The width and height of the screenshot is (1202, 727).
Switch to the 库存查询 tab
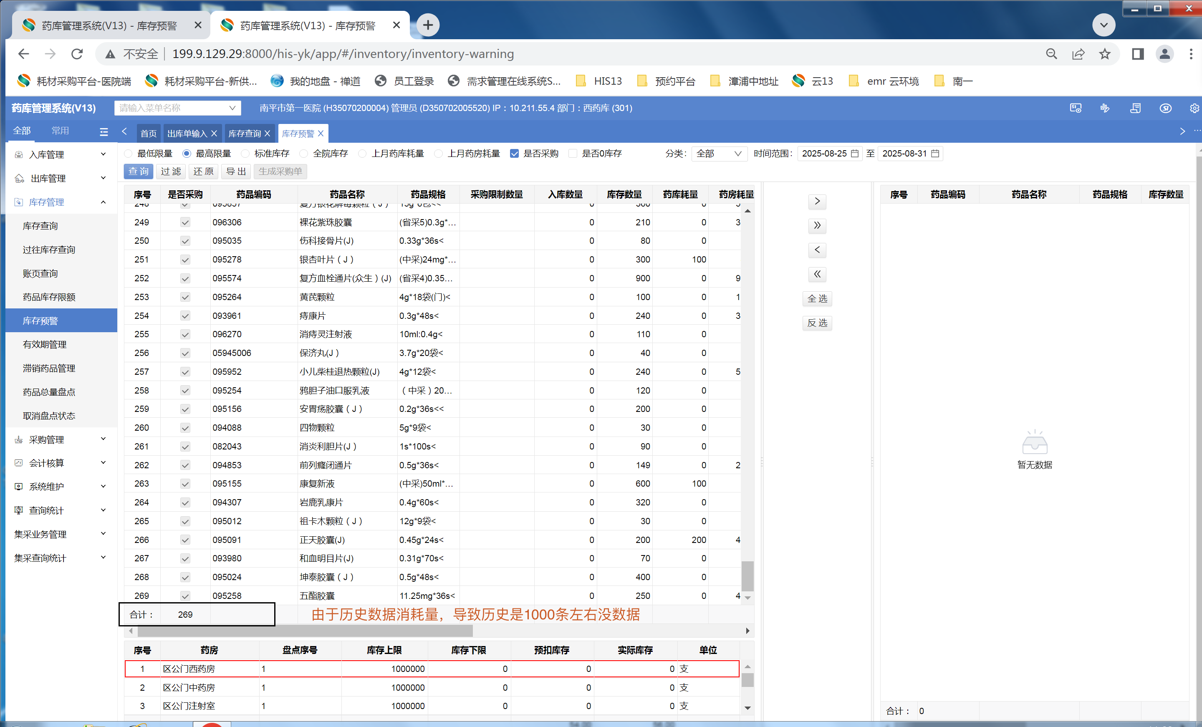tap(245, 134)
